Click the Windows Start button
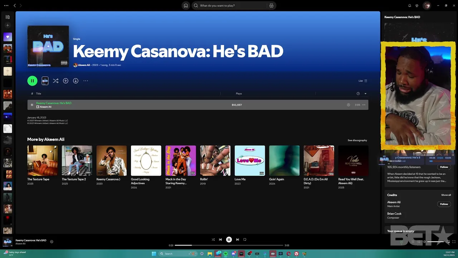Image resolution: width=458 pixels, height=258 pixels. [x=154, y=254]
